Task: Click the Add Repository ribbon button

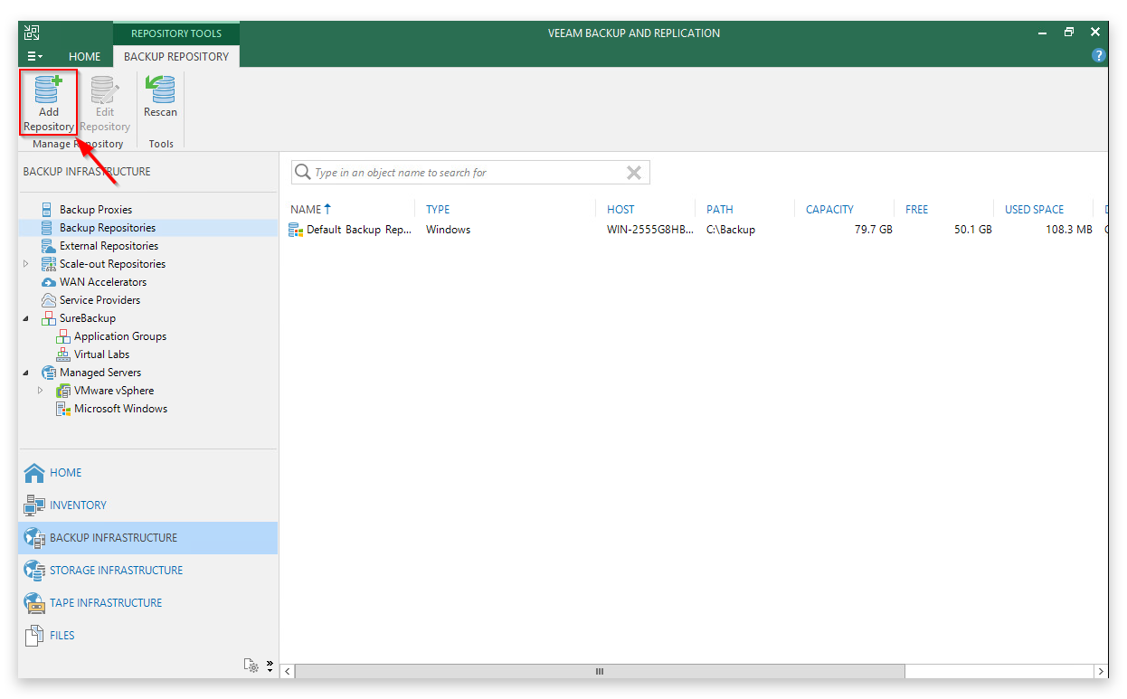Action: click(48, 103)
